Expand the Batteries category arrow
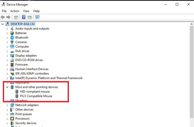 coord(7,33)
